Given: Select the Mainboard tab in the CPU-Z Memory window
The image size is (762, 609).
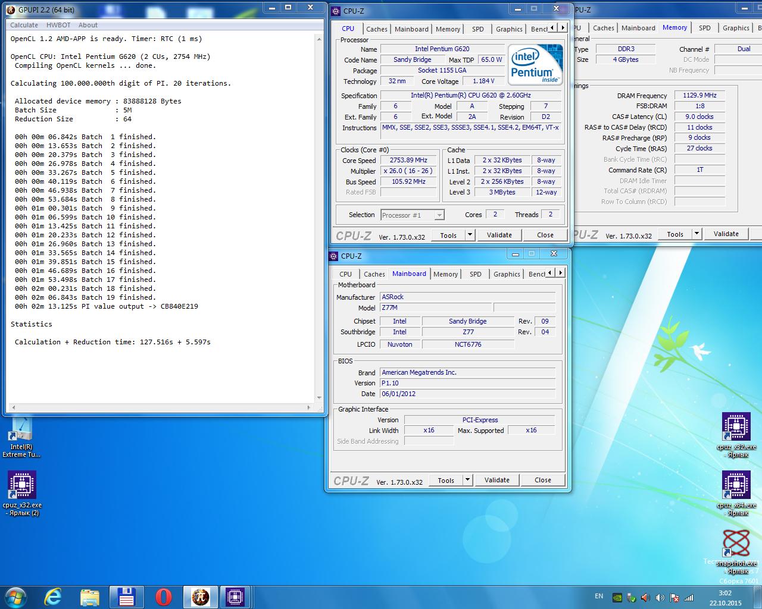Looking at the screenshot, I should 638,28.
